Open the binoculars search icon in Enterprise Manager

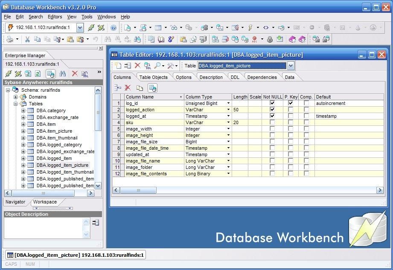[x=62, y=73]
